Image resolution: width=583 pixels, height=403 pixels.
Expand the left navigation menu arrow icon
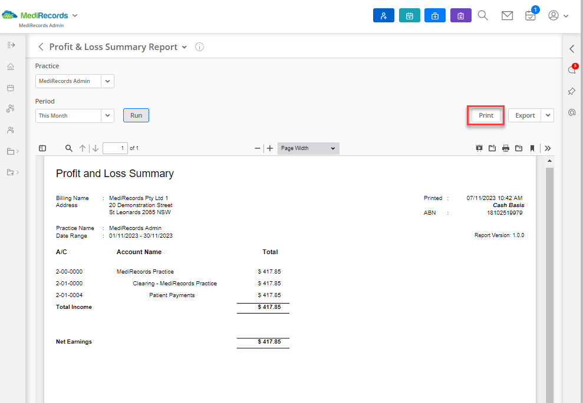(11, 45)
